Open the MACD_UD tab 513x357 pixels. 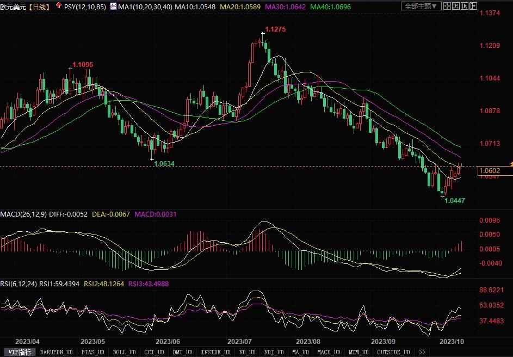(329, 352)
